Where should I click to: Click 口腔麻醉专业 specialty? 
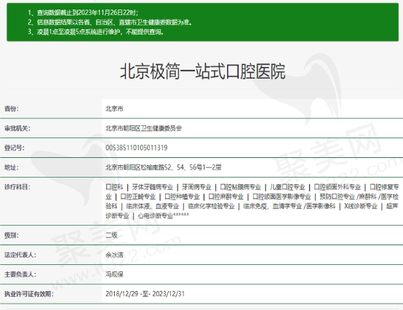tap(226, 196)
